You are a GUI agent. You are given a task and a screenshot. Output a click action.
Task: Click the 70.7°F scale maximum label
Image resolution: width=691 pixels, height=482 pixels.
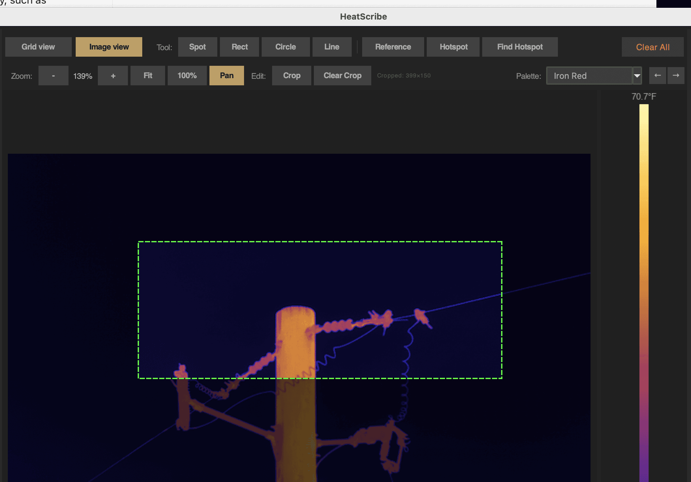pyautogui.click(x=644, y=96)
